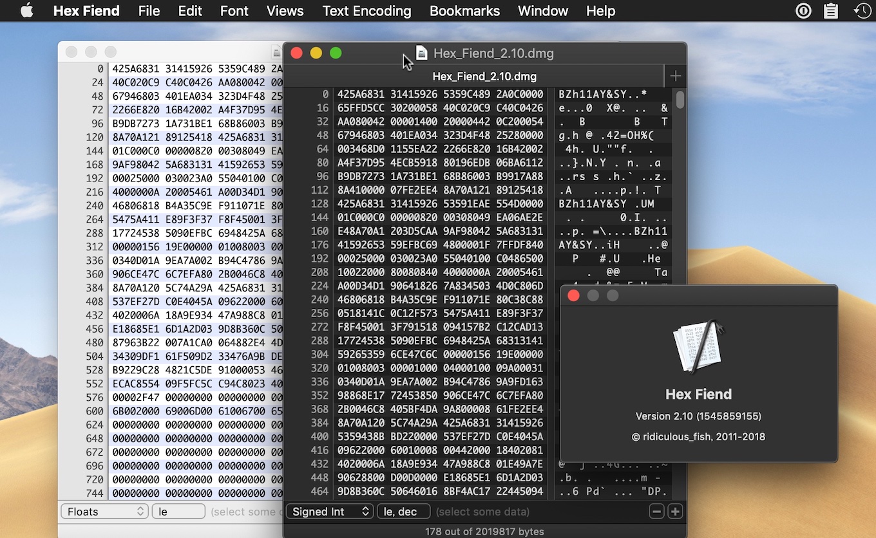This screenshot has width=876, height=538.
Task: Click hex value 67946803 at offset 48 in dark window
Action: coord(361,136)
